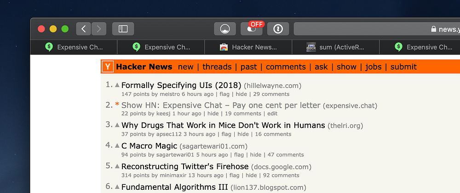
Task: Hide the 'C Macro Magic' story
Action: (256, 154)
